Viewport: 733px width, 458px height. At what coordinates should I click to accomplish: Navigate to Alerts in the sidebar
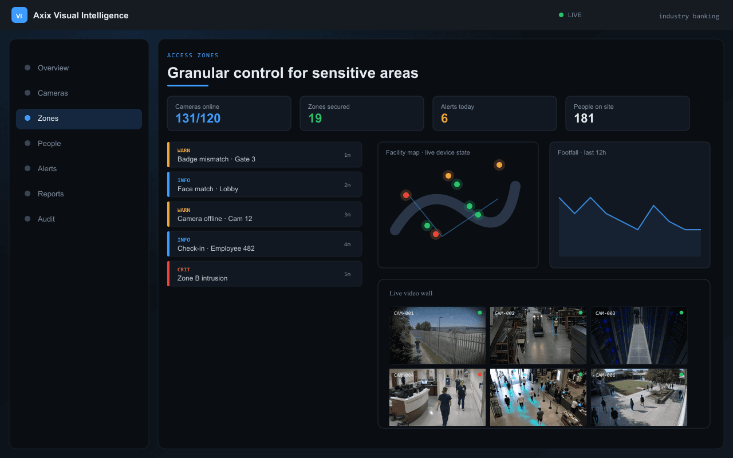(79, 168)
